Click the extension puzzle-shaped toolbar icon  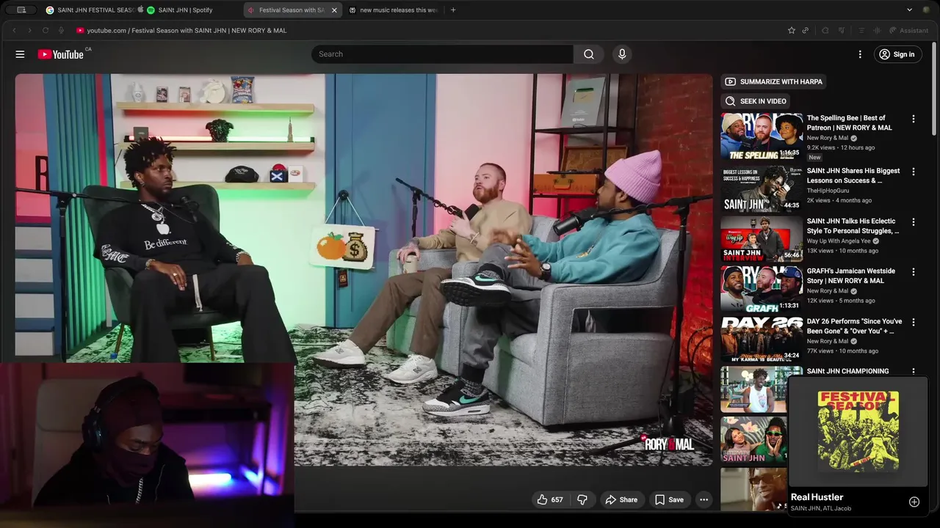[x=825, y=30]
